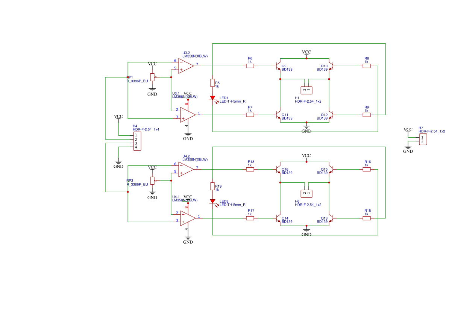This screenshot has width=449, height=311.
Task: Pick the U4.1 op-amp triangle symbol
Action: 188,218
